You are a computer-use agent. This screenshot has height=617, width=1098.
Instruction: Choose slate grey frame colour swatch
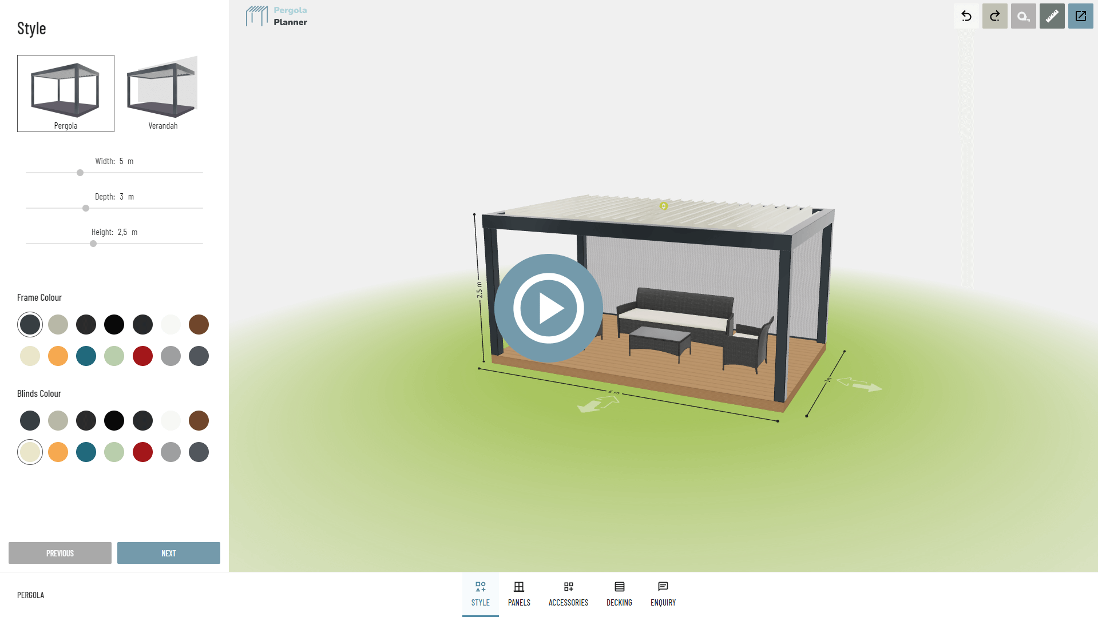pos(199,356)
